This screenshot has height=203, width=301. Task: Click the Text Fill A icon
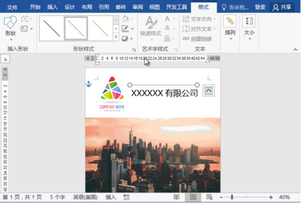tap(167, 19)
